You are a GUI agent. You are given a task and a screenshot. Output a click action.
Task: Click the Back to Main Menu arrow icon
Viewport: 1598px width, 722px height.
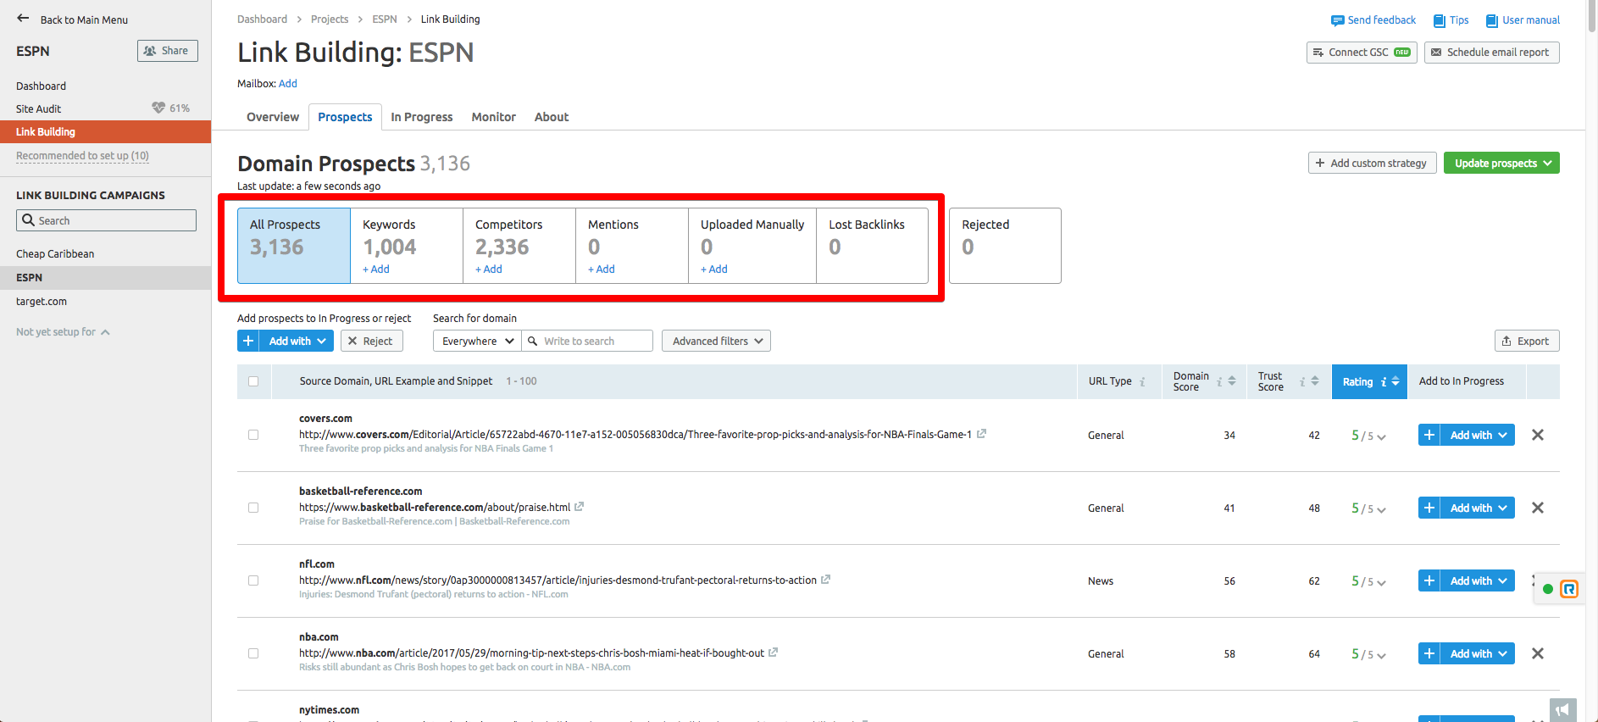[x=23, y=19]
